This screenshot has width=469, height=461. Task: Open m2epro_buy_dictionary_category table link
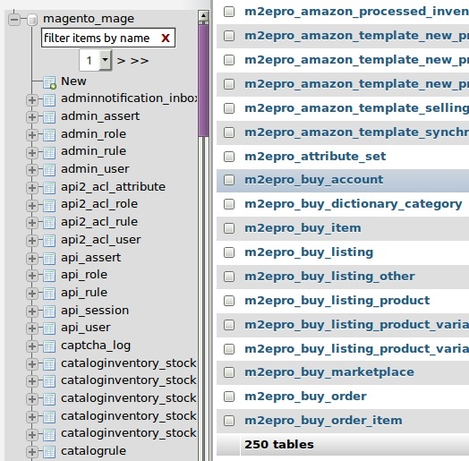pyautogui.click(x=354, y=204)
